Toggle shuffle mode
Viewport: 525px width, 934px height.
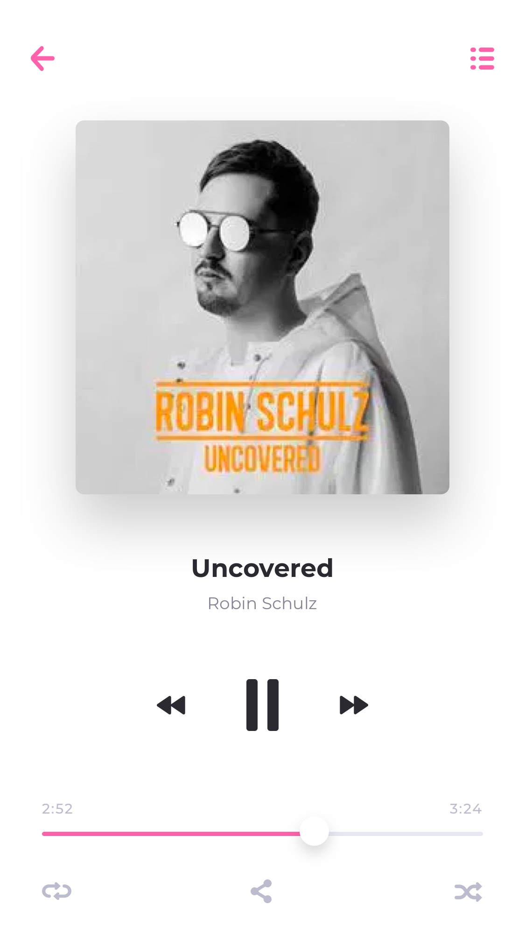click(468, 892)
